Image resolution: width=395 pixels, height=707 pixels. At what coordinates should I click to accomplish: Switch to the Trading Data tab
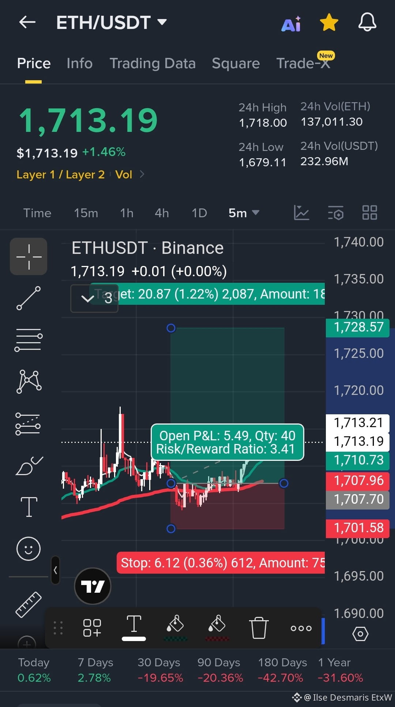tap(153, 63)
